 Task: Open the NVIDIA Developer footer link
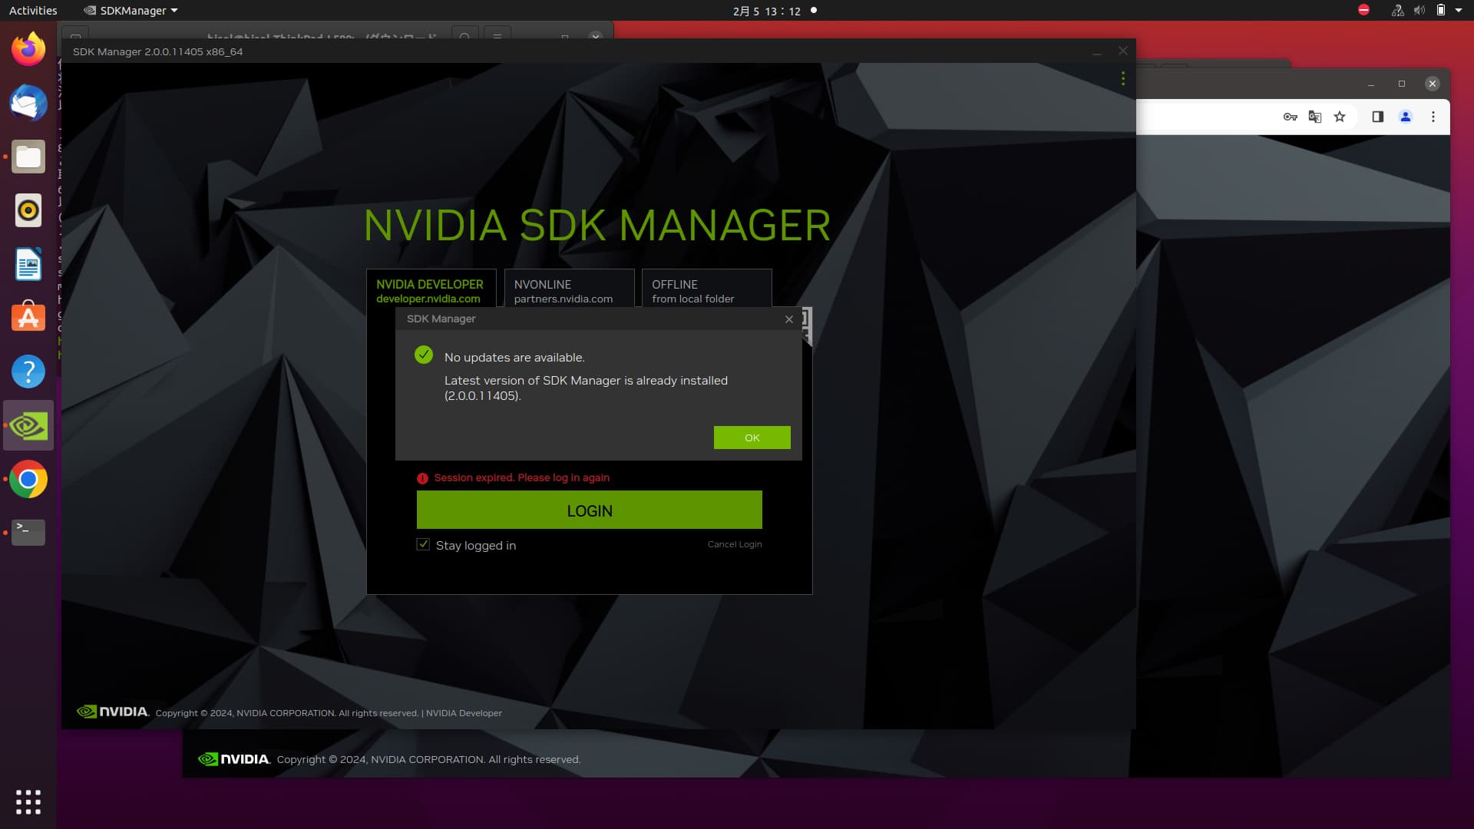pos(464,713)
